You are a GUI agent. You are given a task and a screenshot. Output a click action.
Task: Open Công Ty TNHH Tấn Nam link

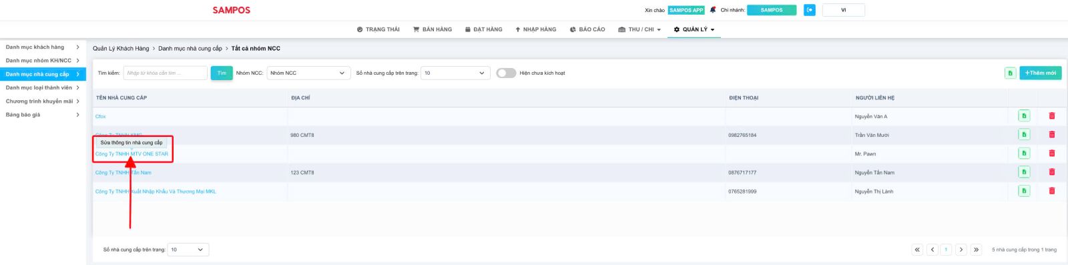[x=123, y=173]
